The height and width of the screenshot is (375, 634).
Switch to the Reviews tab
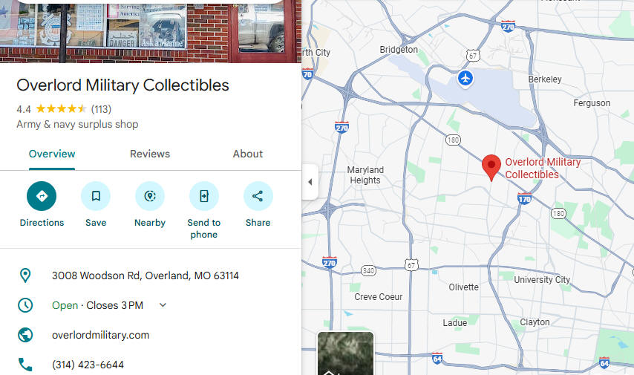coord(150,154)
